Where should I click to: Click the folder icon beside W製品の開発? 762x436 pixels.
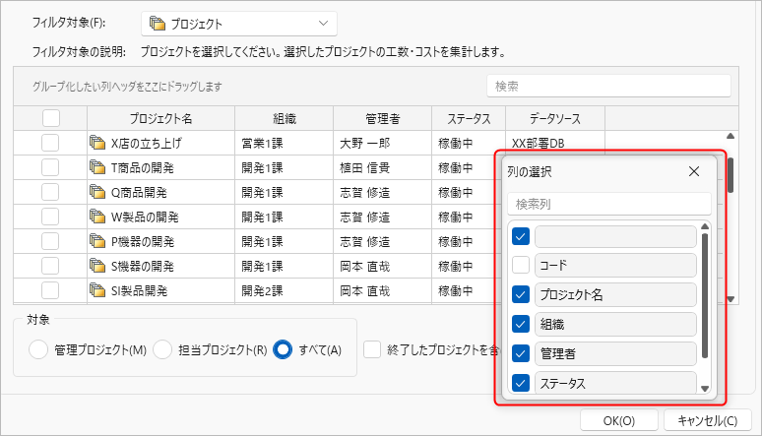pos(97,217)
